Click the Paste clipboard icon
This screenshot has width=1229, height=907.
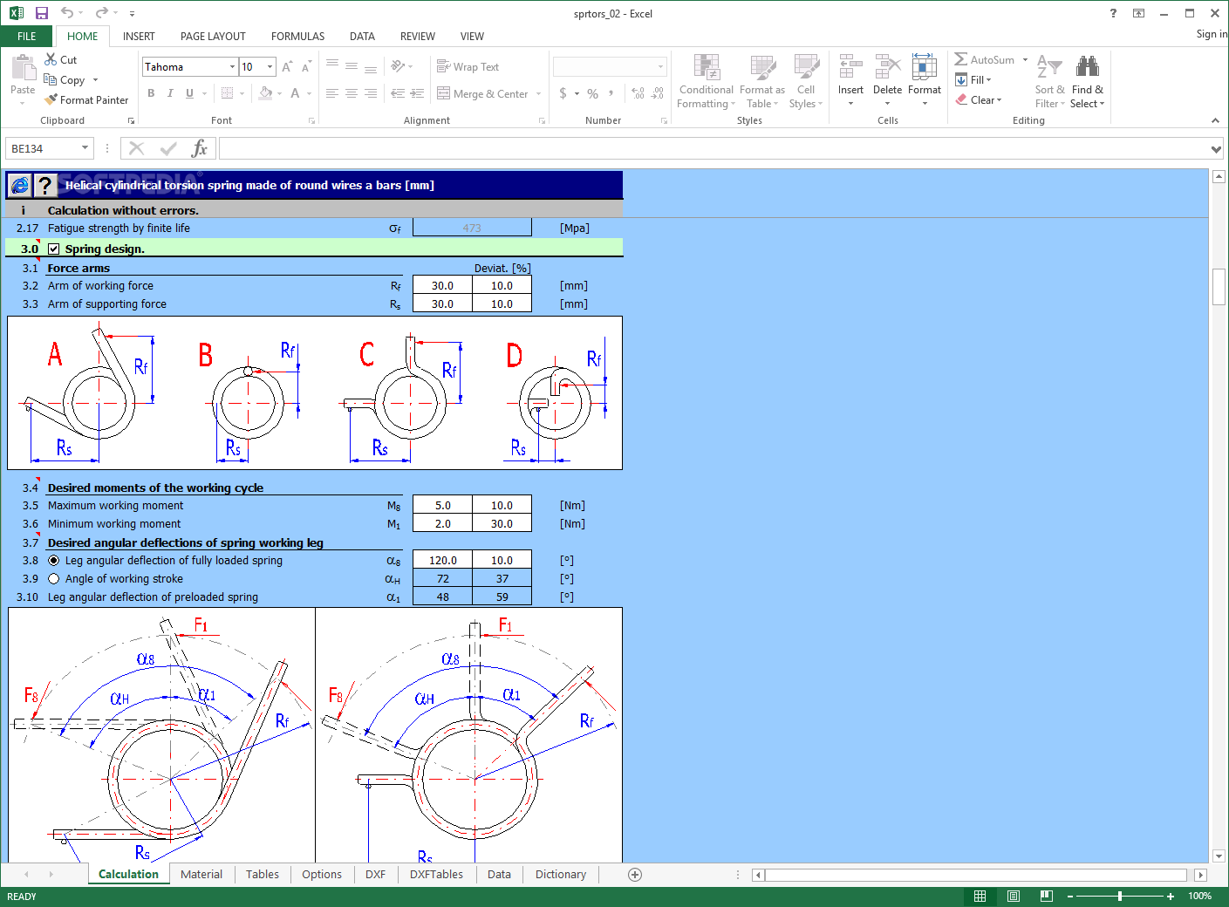point(23,68)
